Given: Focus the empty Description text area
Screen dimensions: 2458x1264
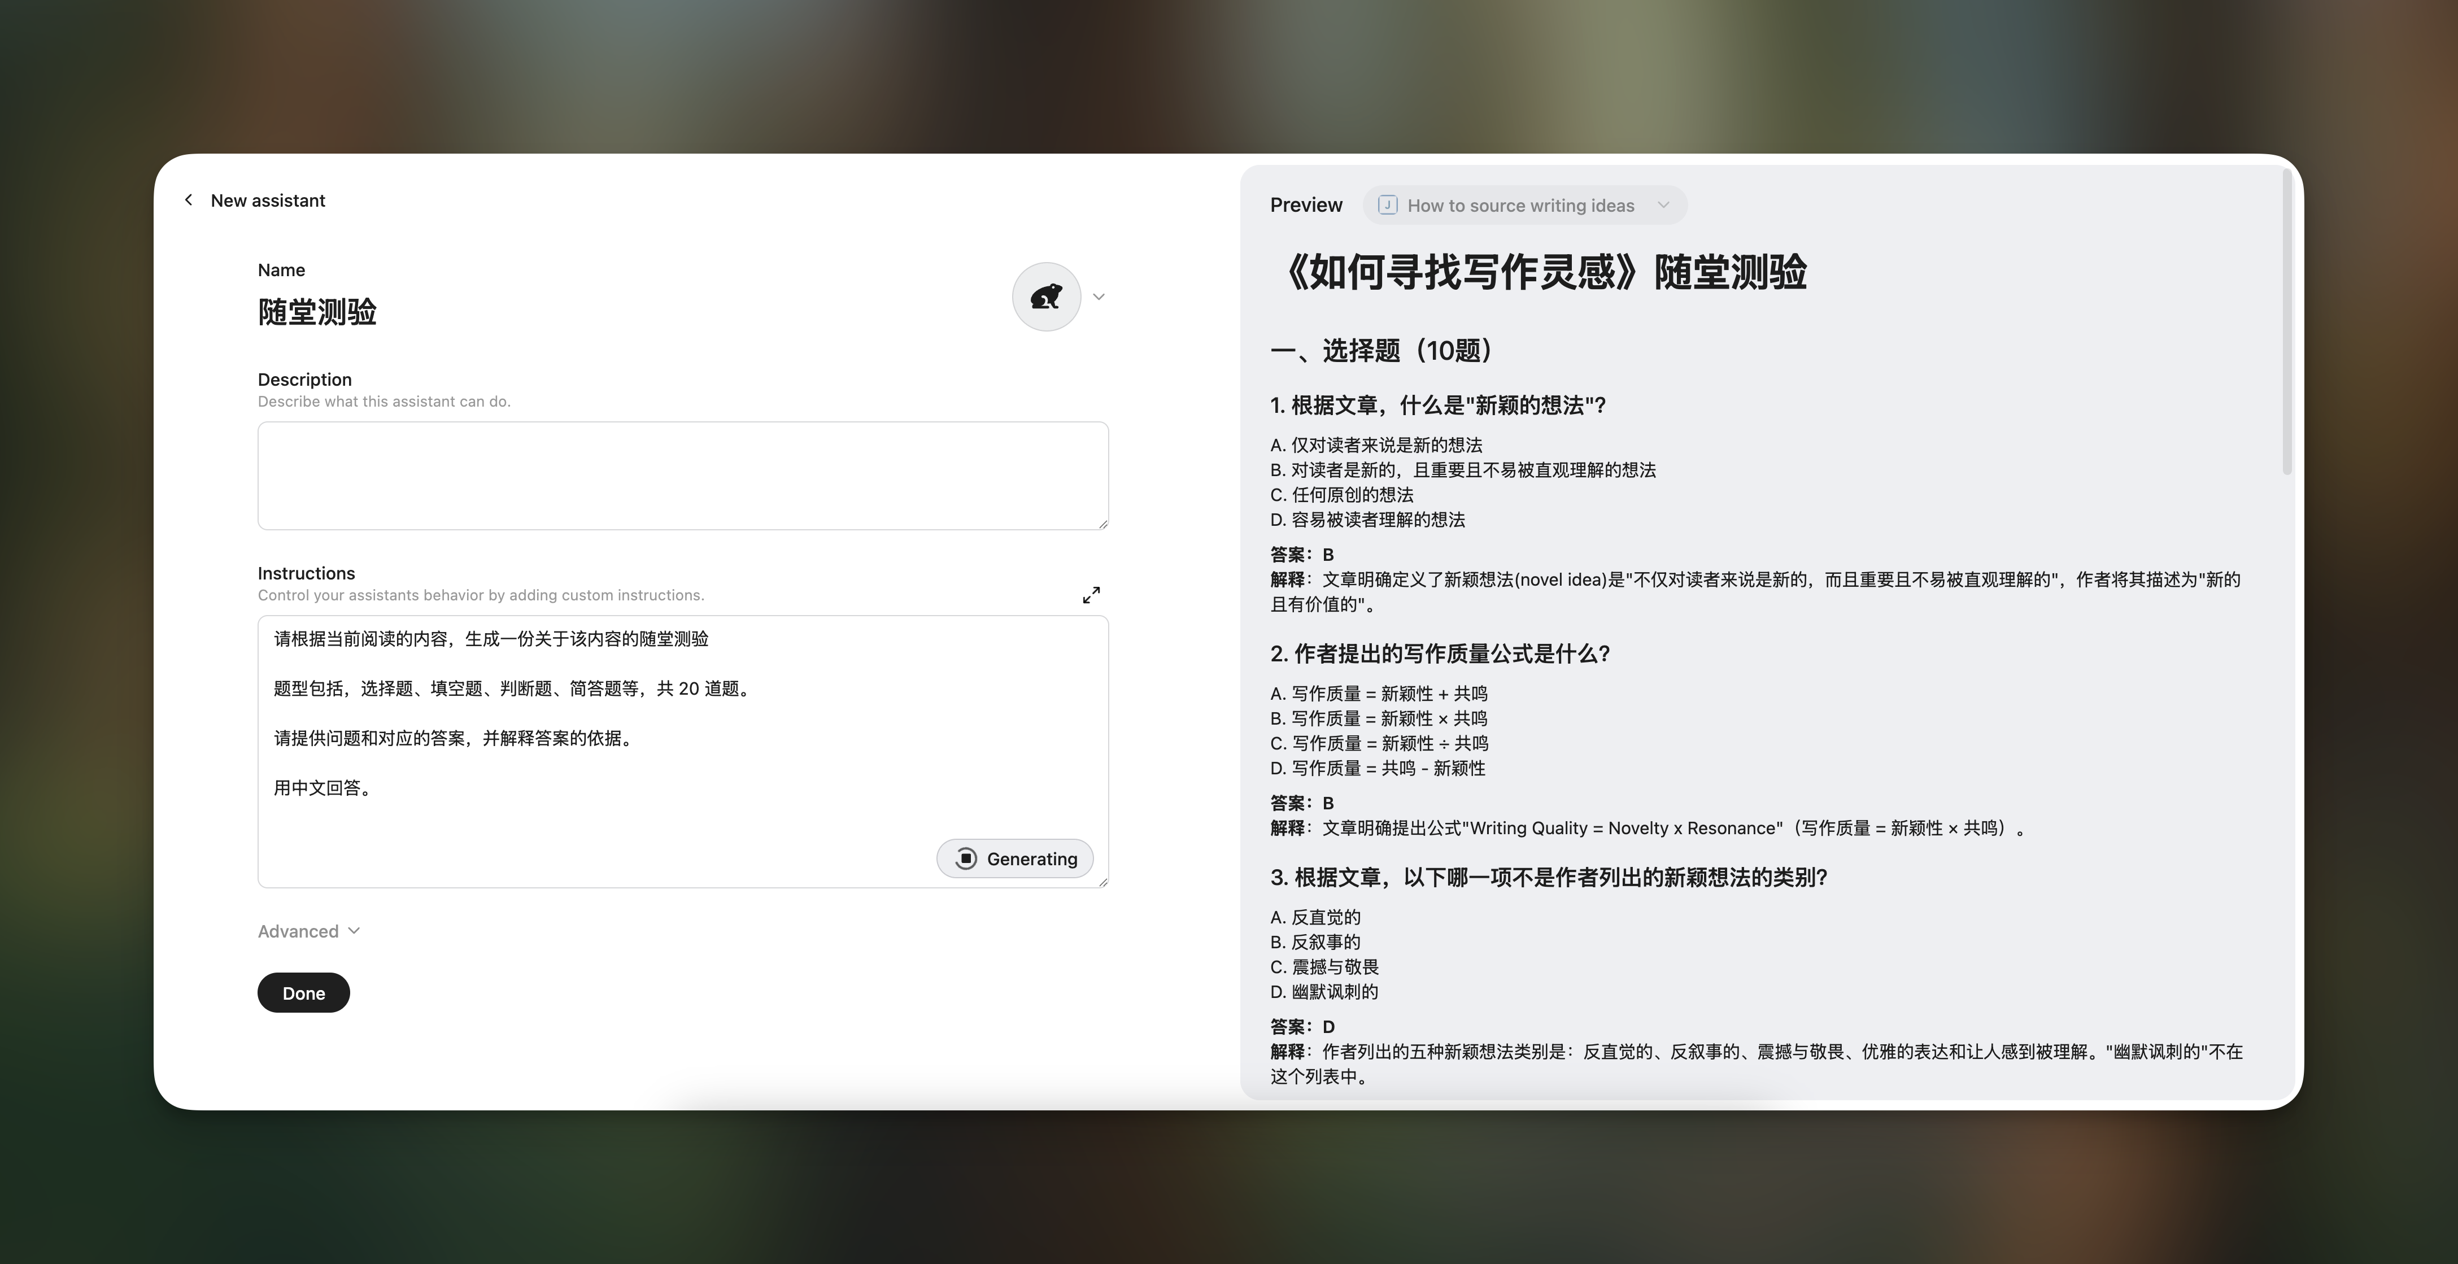Looking at the screenshot, I should tap(682, 475).
